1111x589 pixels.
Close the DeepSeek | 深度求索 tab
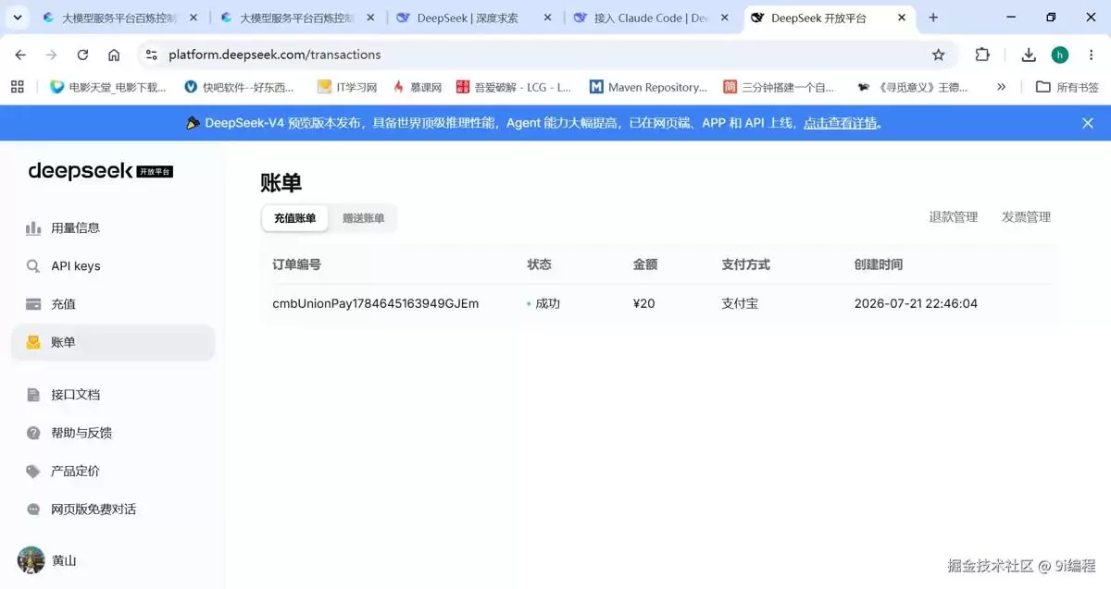coord(547,18)
